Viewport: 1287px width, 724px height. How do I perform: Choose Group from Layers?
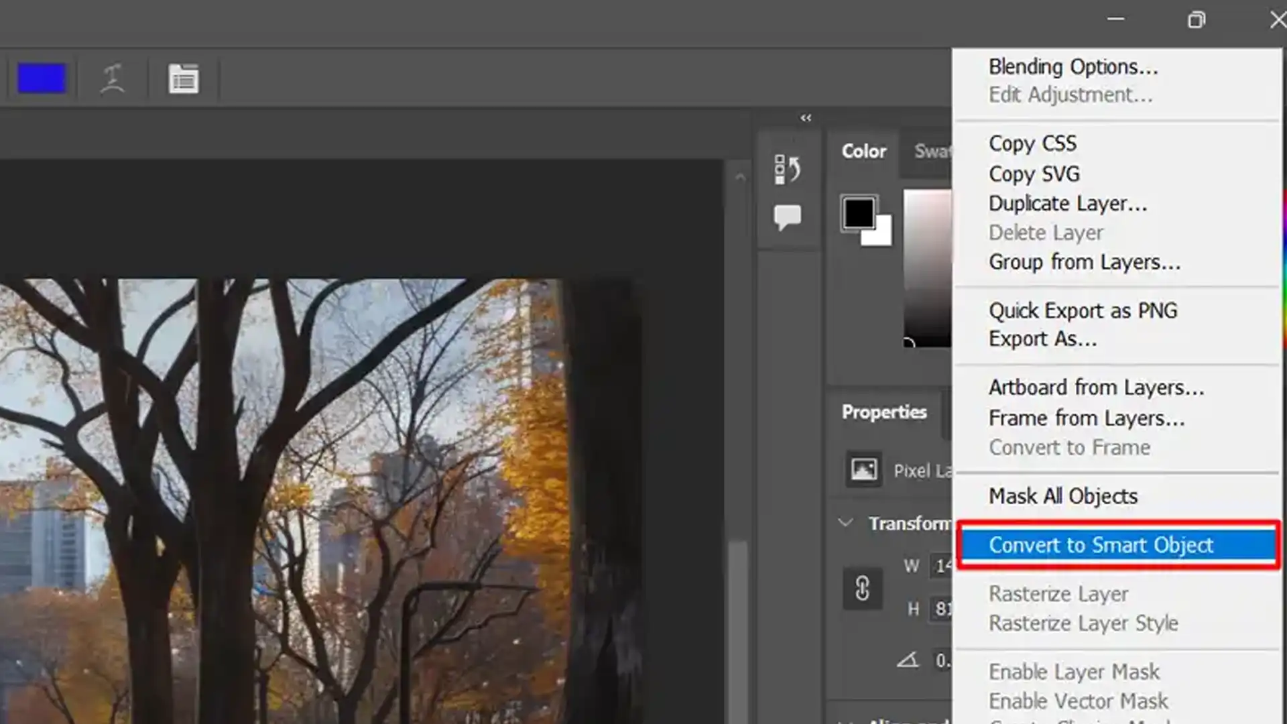pos(1084,262)
